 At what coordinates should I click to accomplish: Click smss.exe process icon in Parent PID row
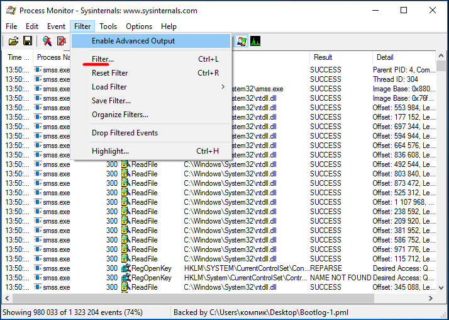point(38,70)
